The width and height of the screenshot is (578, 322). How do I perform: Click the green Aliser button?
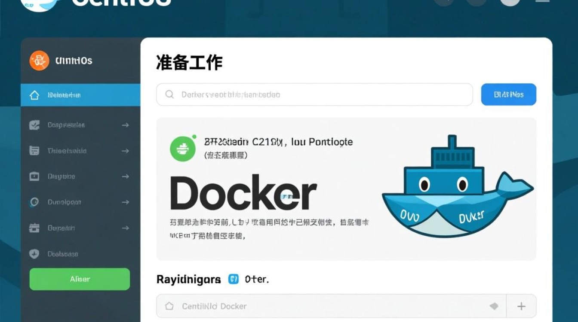(x=80, y=279)
